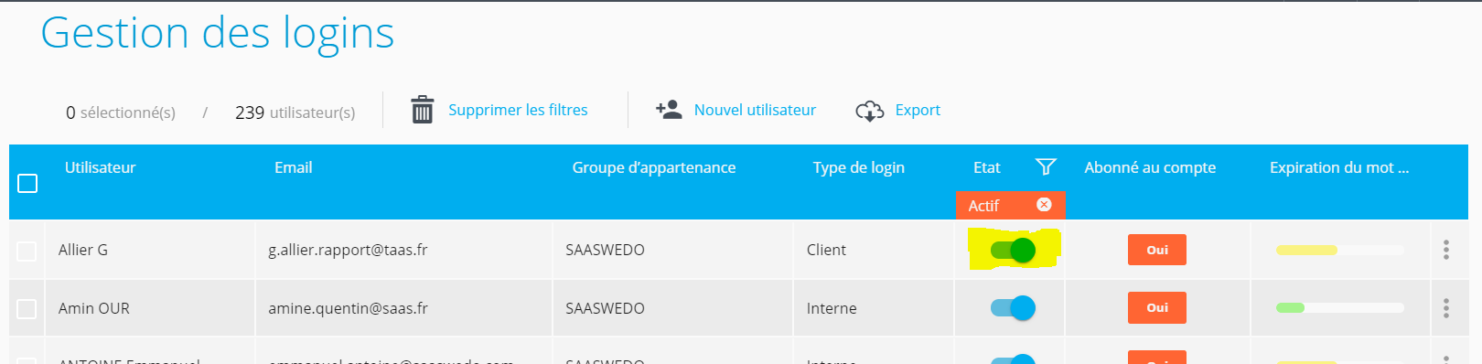1482x364 pixels.
Task: Click SAASWEDO in Amin OUR's row
Action: click(605, 308)
